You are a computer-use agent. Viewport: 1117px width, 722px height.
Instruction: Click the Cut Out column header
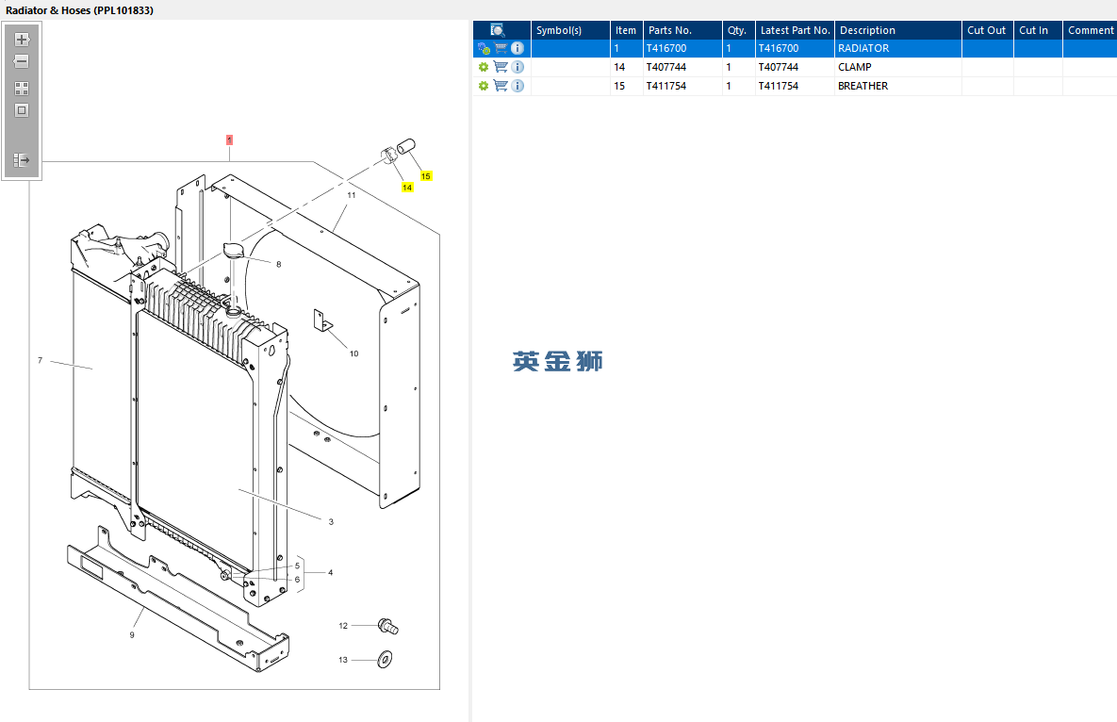point(987,30)
